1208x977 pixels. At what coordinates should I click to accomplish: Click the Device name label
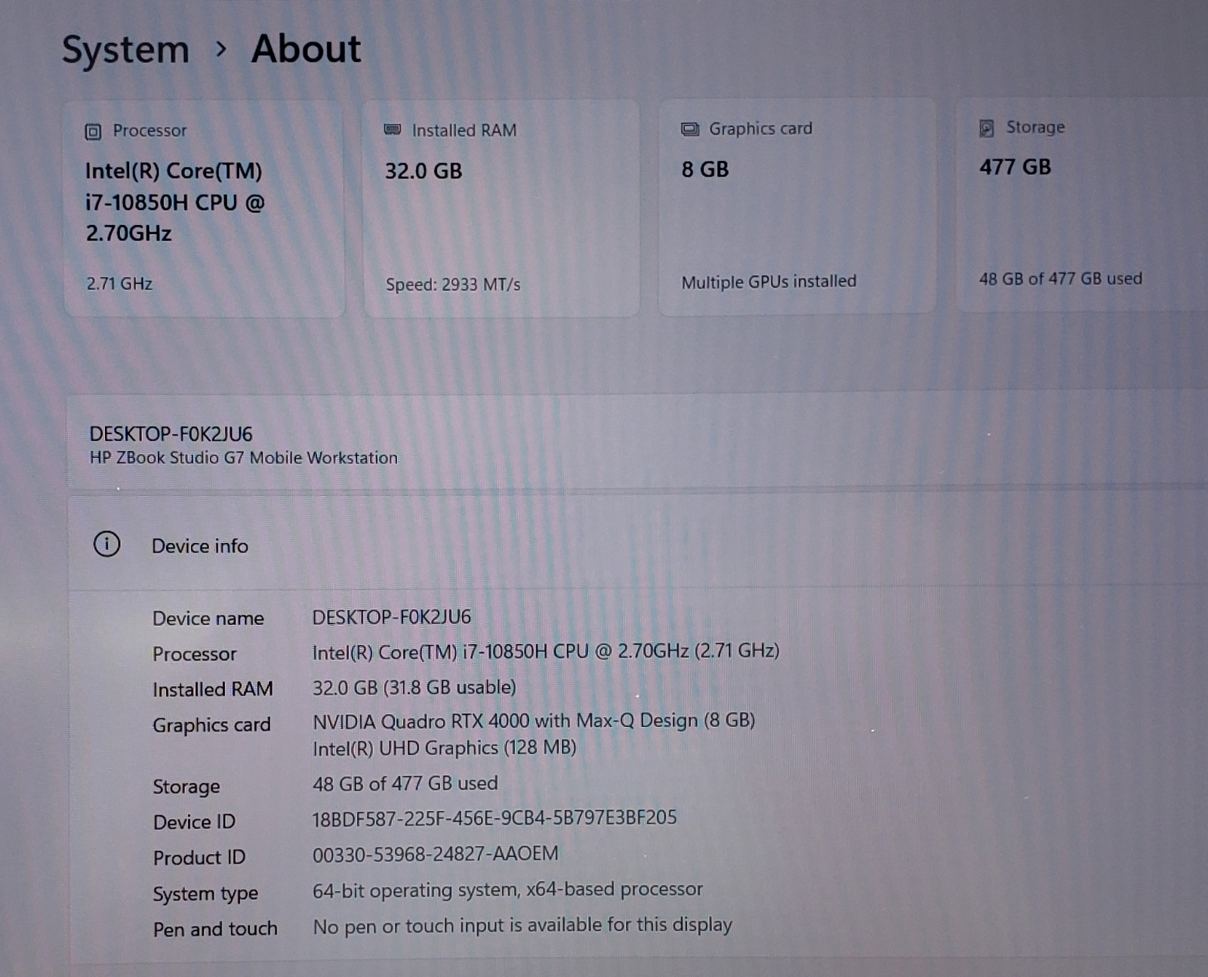tap(208, 618)
